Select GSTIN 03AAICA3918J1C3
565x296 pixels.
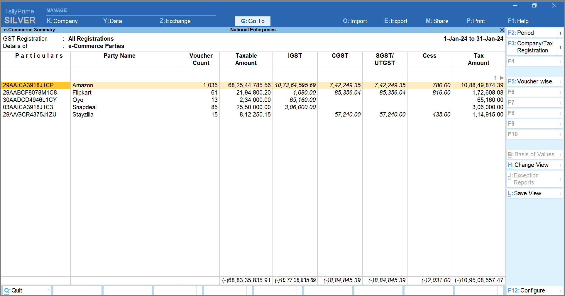click(x=28, y=107)
